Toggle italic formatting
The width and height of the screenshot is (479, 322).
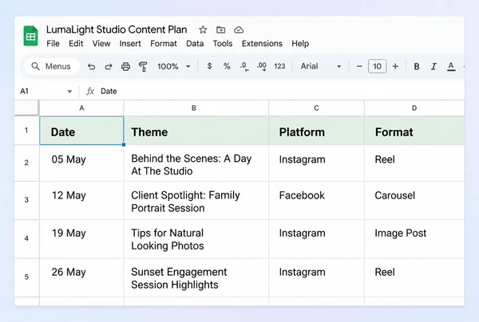tap(433, 66)
